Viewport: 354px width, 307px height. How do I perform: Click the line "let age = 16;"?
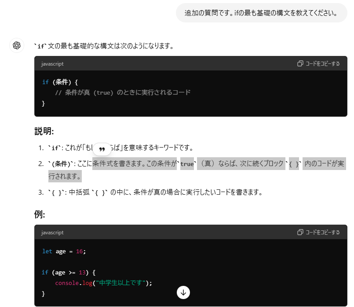click(x=64, y=252)
